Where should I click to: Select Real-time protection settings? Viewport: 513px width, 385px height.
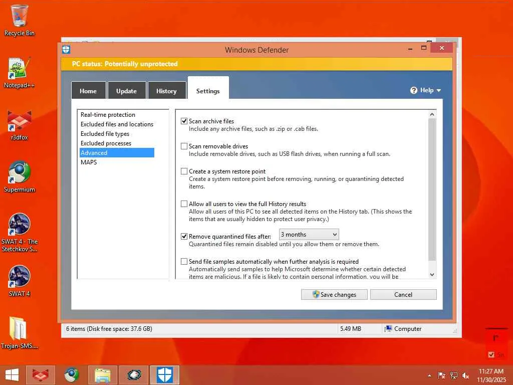click(108, 115)
